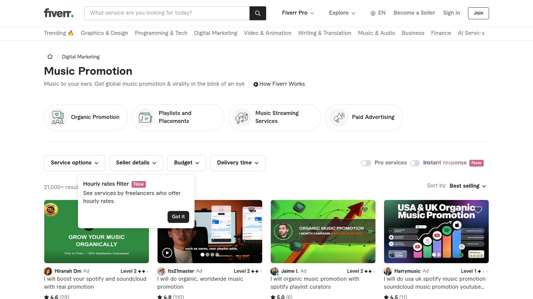
Task: Click the Fiverr logo
Action: (x=59, y=13)
